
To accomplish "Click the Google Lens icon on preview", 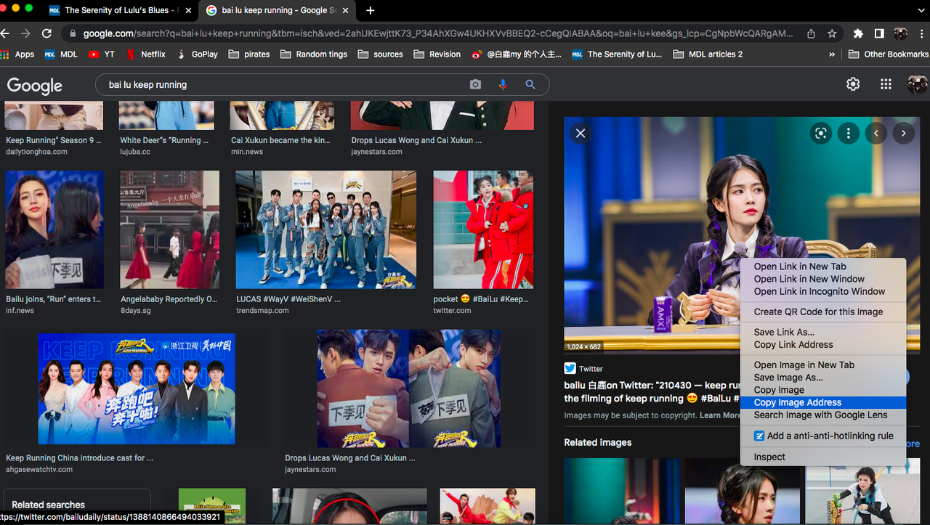I will (821, 133).
